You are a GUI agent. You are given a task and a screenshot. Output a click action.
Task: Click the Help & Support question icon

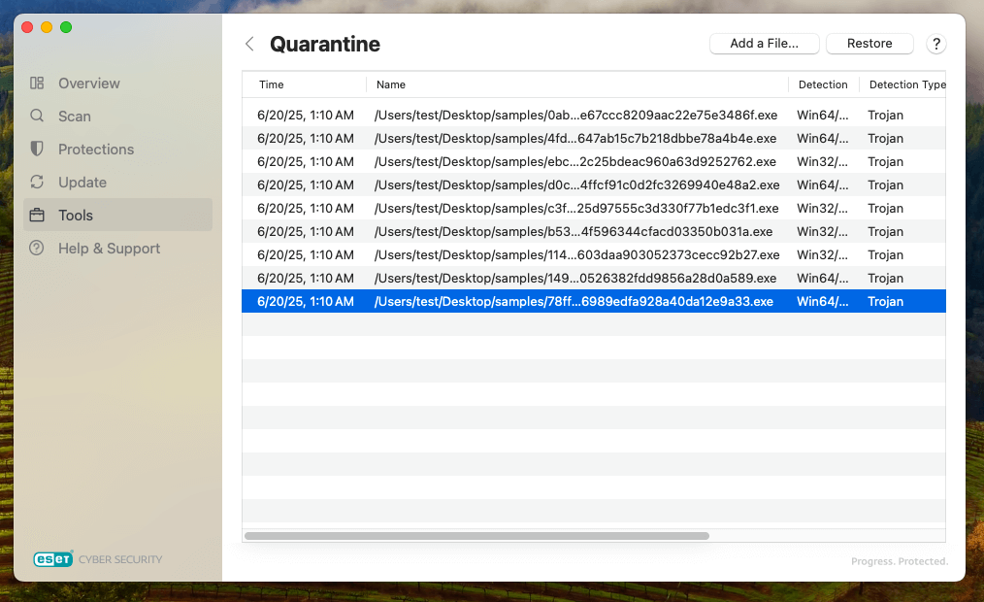tap(37, 248)
